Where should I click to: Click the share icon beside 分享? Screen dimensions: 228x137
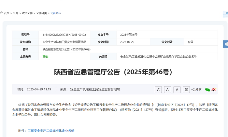click(193, 90)
